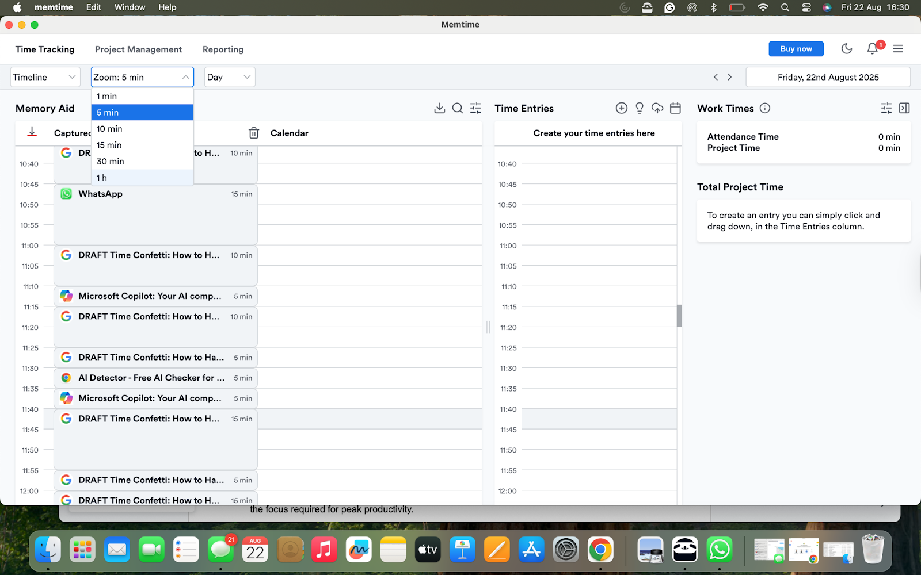Screen dimensions: 921x575
Task: Toggle dark mode moon icon
Action: [847, 49]
